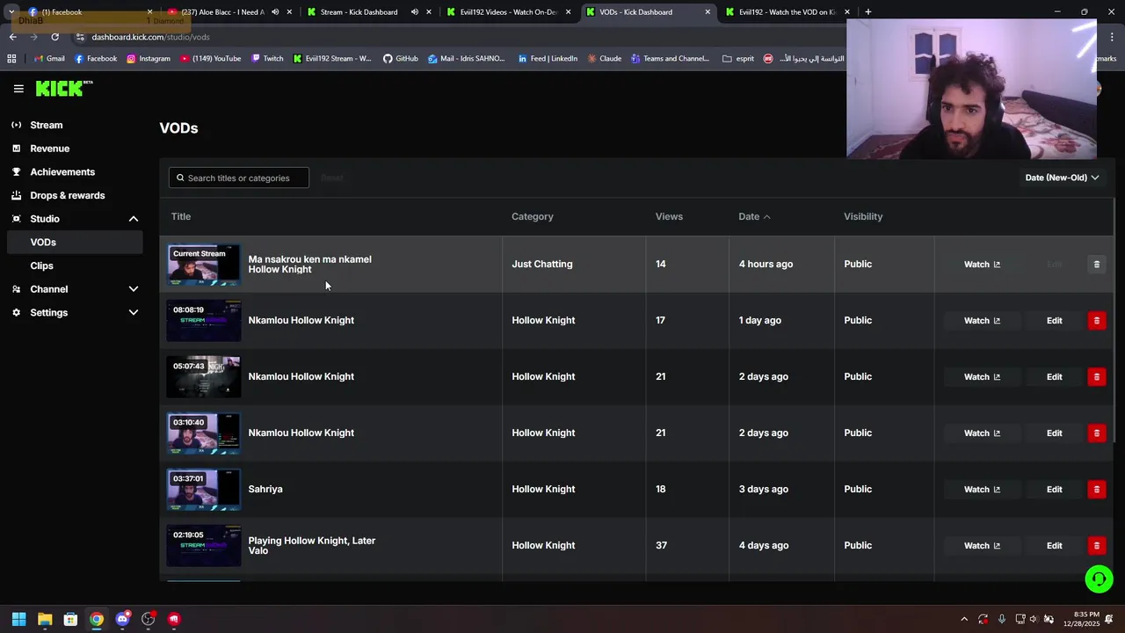Viewport: 1125px width, 633px height.
Task: Mute the Aloe Blacc YouTube tab
Action: point(275,12)
